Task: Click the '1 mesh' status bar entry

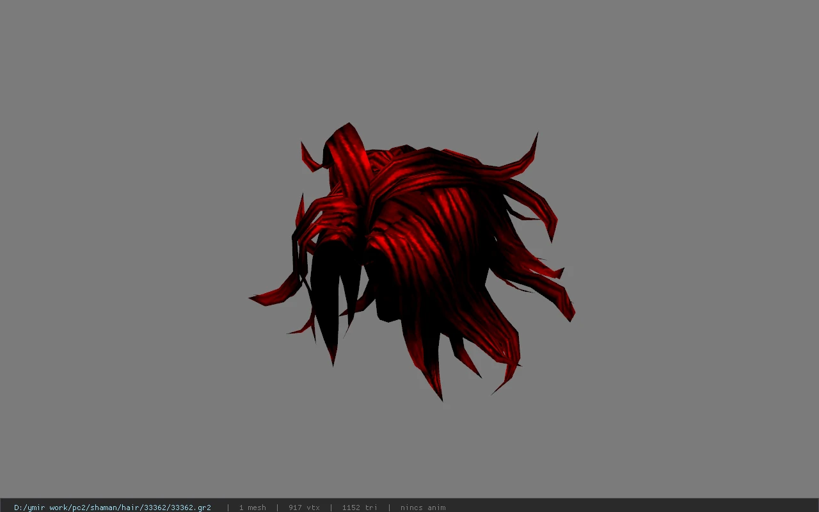Action: tap(252, 508)
